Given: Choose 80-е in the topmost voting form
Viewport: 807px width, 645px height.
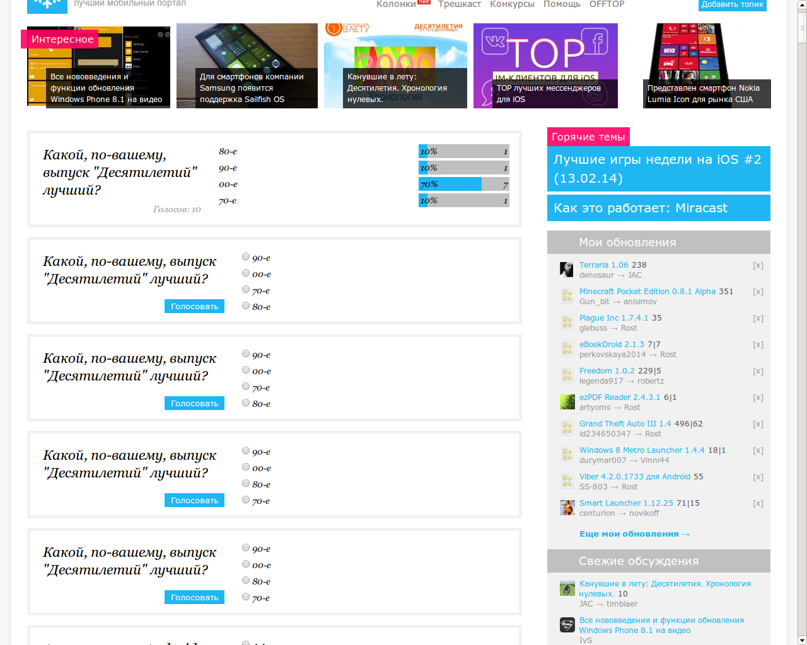Looking at the screenshot, I should [x=246, y=305].
